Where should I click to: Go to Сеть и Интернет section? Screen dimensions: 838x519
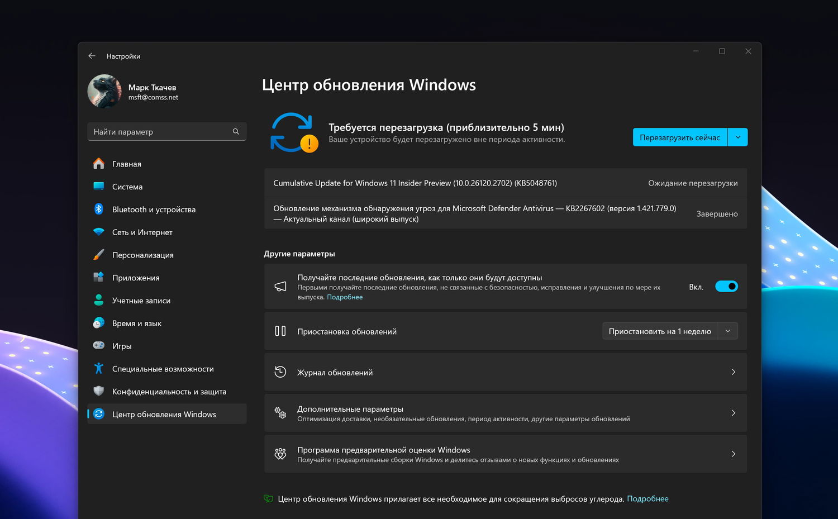[x=142, y=232]
